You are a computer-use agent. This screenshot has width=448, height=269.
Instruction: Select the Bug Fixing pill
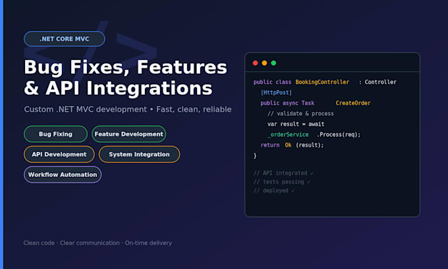click(56, 134)
